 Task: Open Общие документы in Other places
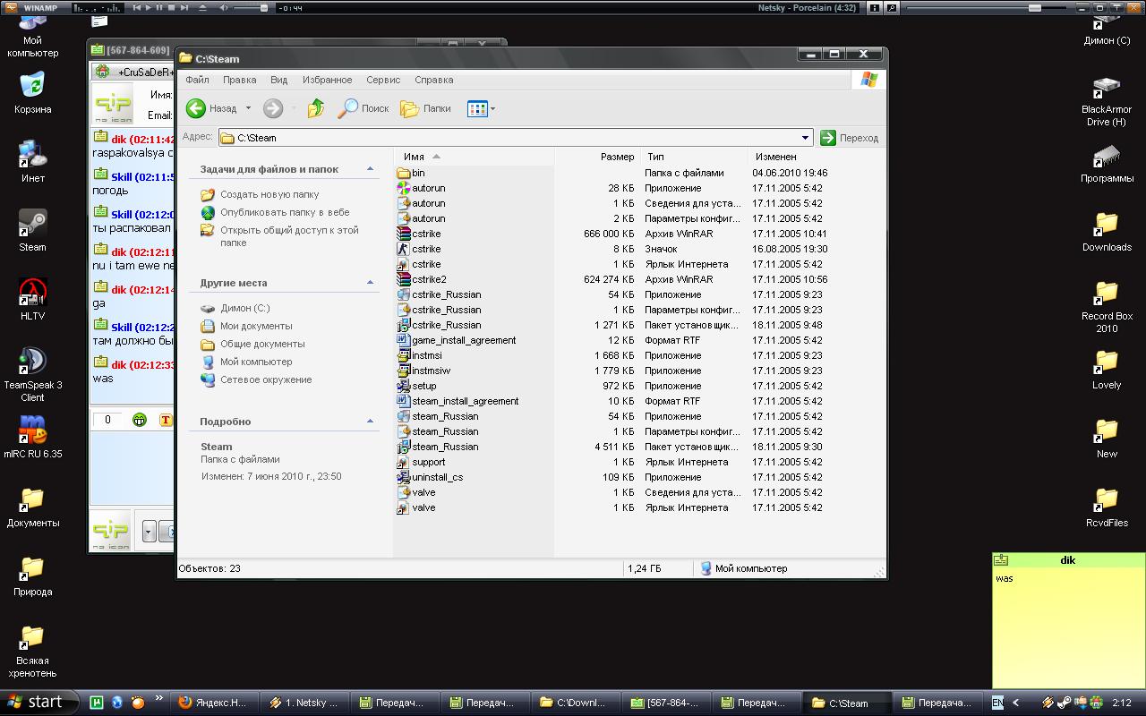[x=262, y=344]
